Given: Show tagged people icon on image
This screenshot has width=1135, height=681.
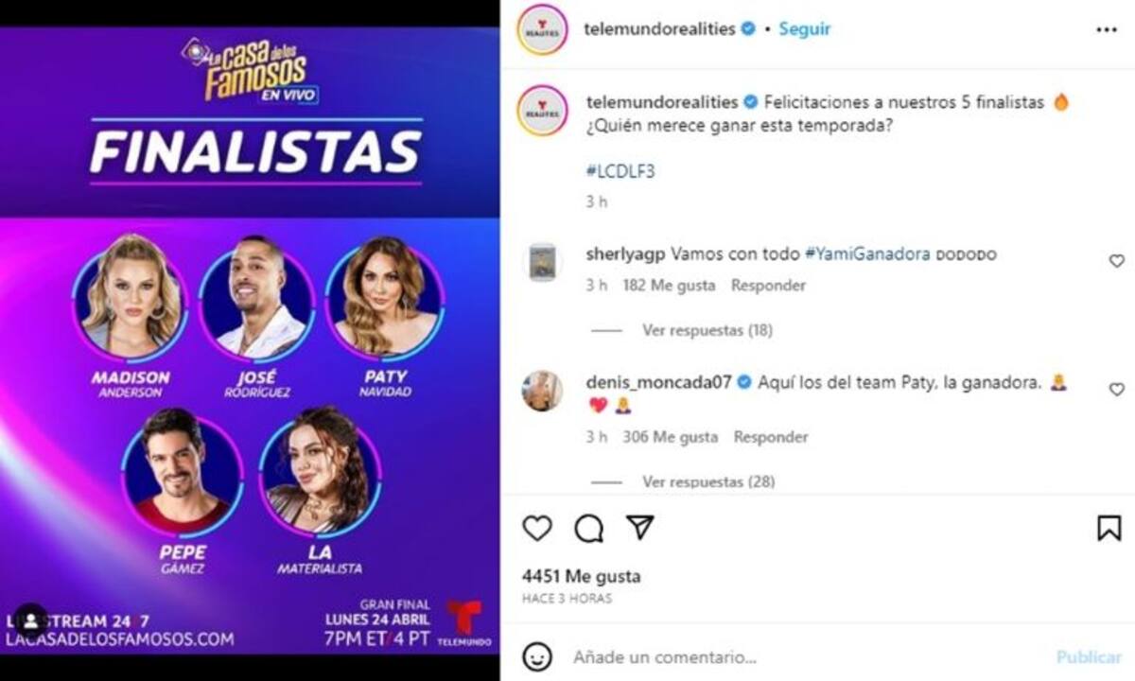Looking at the screenshot, I should [x=30, y=621].
